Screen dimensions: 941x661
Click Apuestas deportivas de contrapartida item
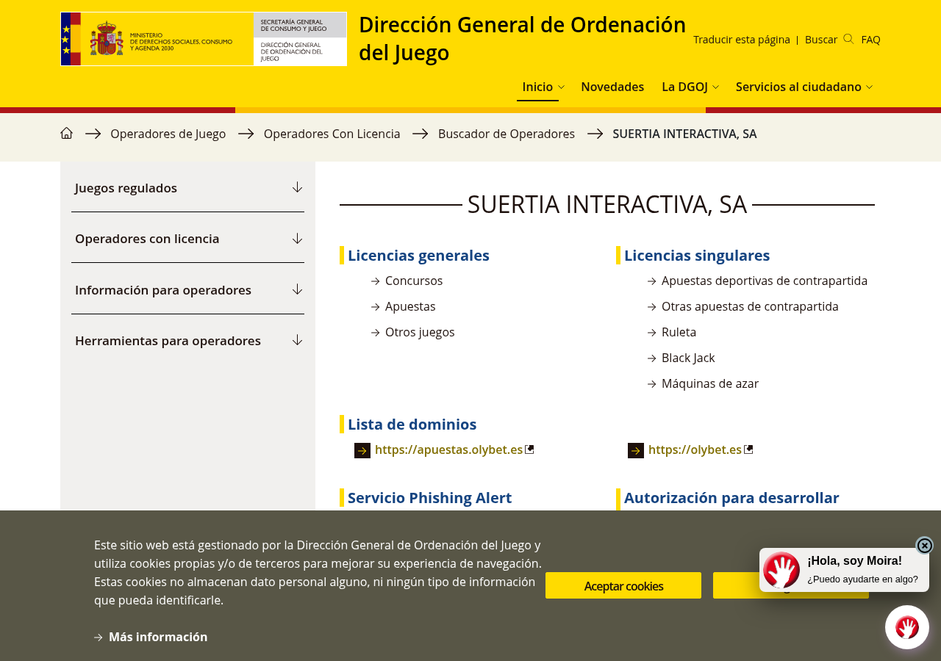[x=765, y=281]
